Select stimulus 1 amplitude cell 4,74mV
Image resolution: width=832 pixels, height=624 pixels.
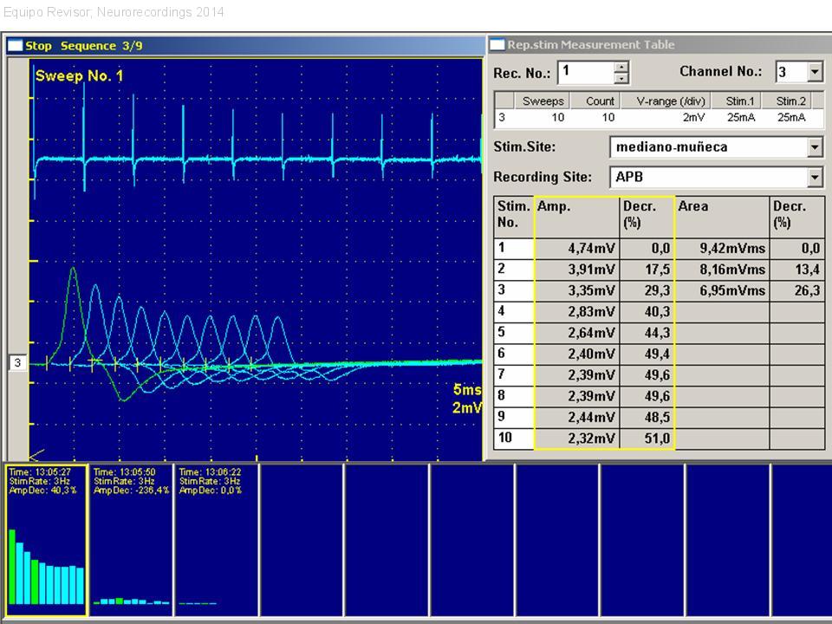(577, 248)
